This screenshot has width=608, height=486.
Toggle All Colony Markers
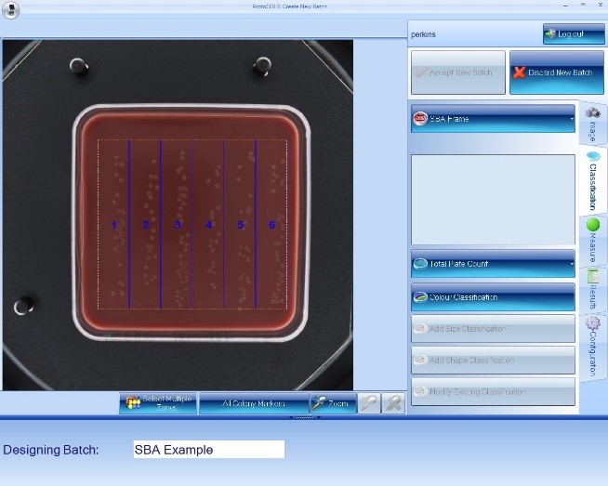tap(253, 403)
